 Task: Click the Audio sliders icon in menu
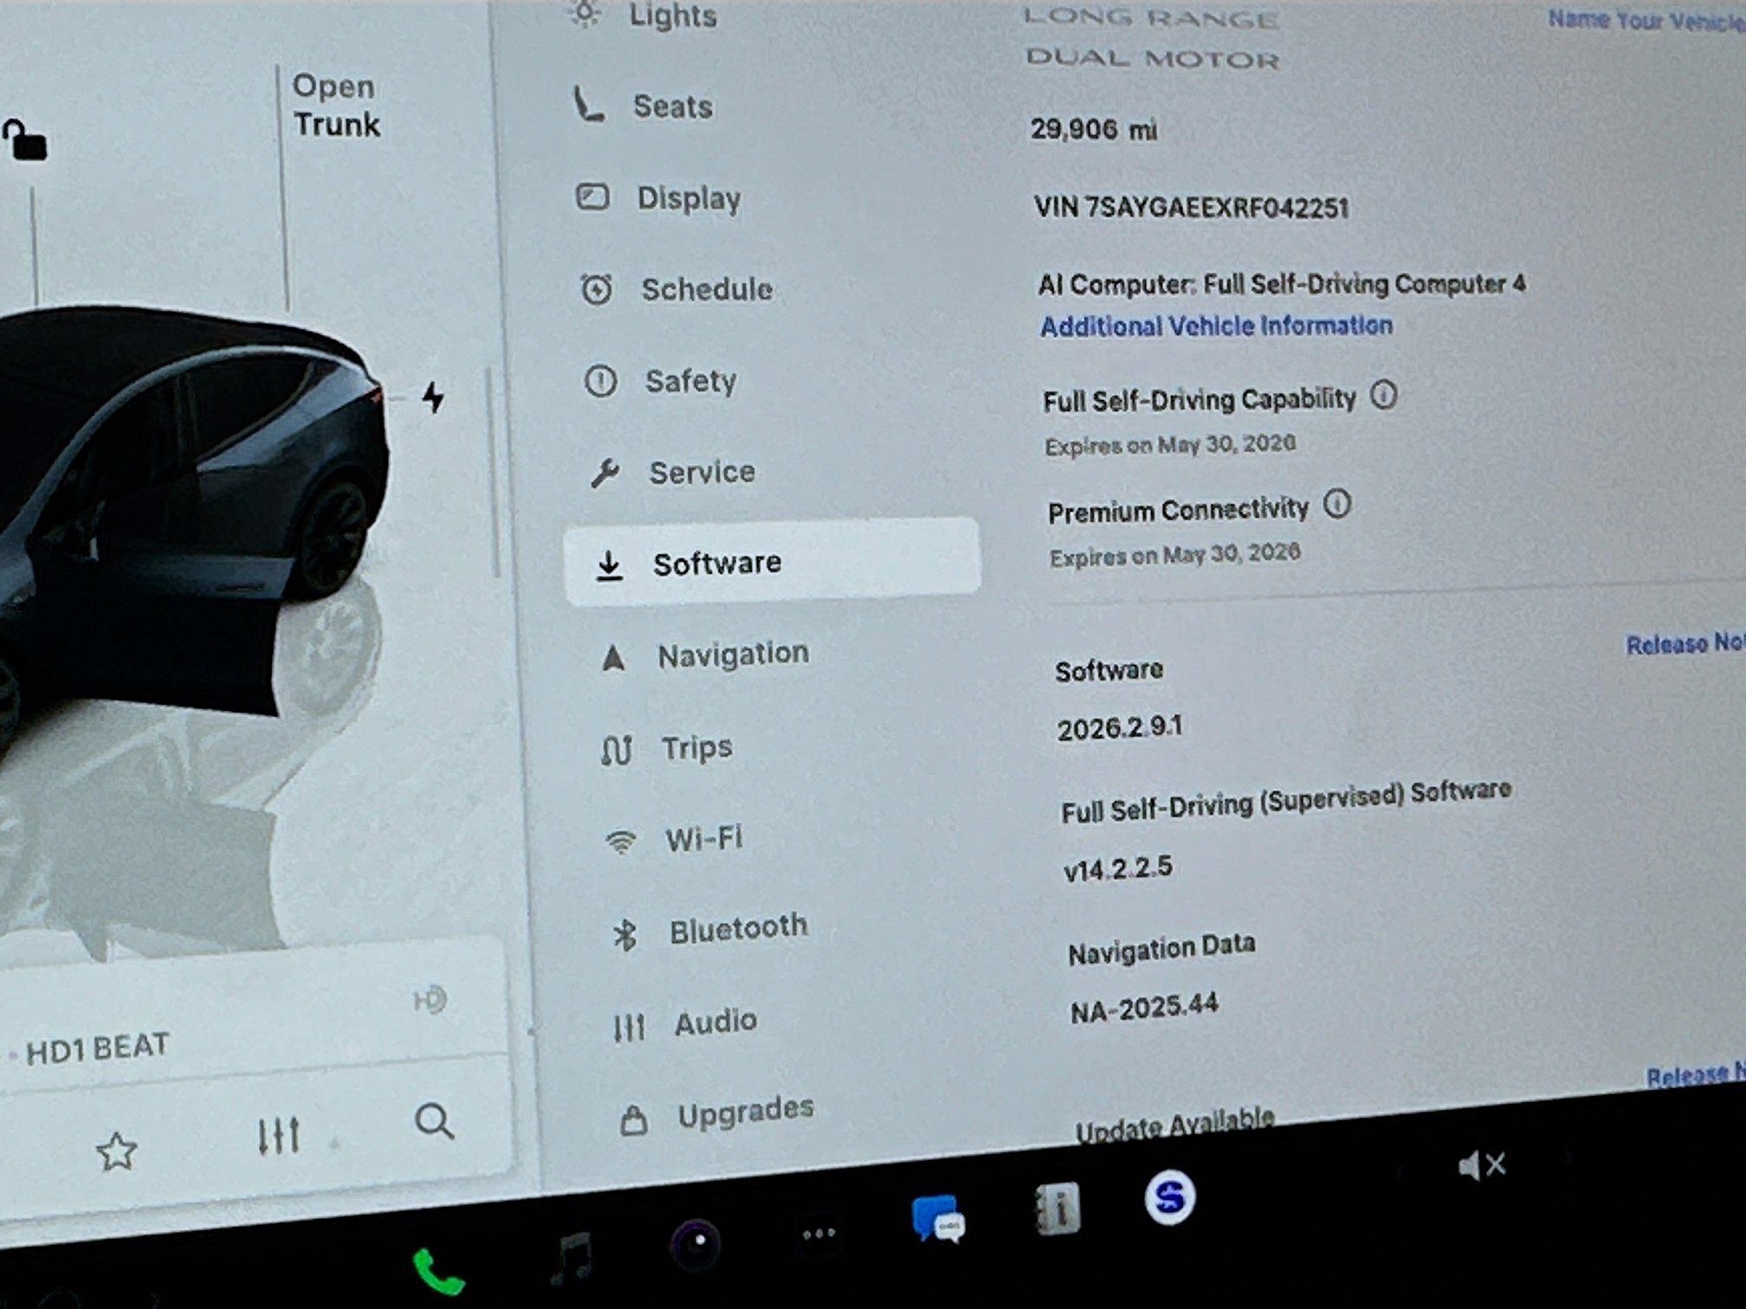point(629,1028)
